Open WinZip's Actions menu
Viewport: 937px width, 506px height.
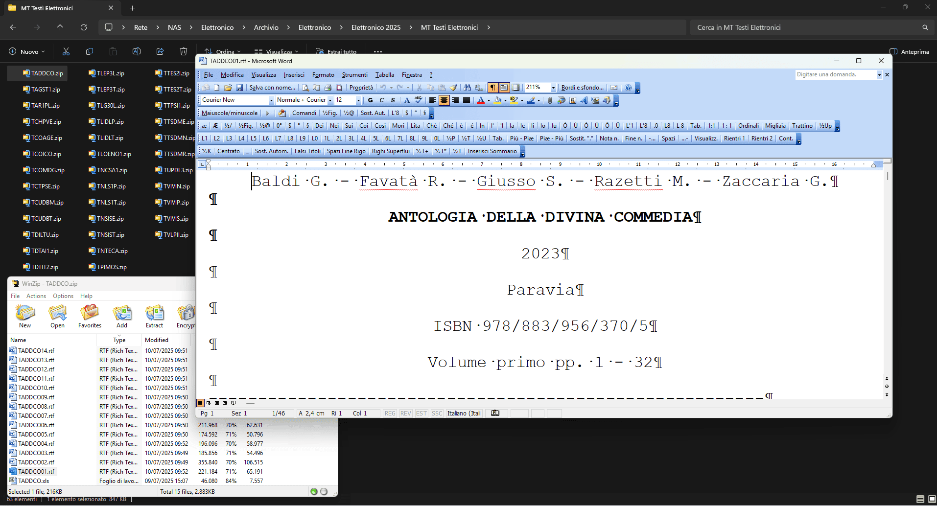click(36, 296)
